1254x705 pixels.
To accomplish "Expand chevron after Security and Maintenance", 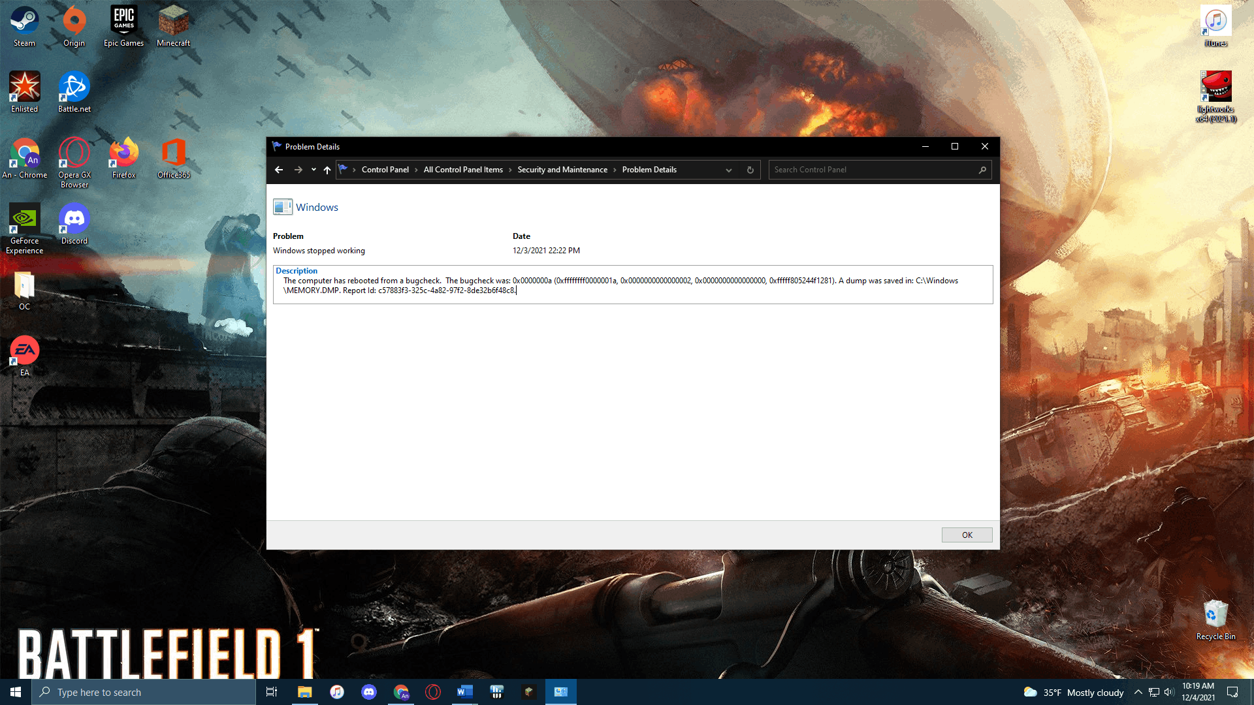I will (x=615, y=170).
